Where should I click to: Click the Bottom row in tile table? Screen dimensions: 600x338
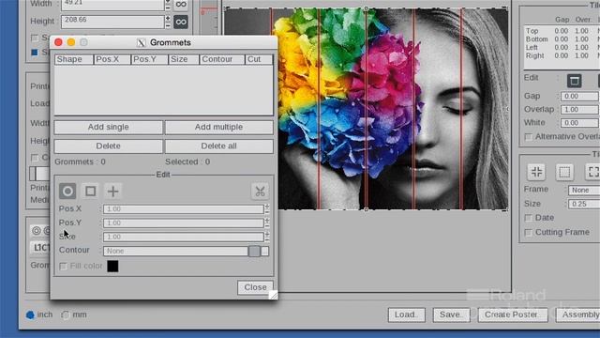[562, 39]
